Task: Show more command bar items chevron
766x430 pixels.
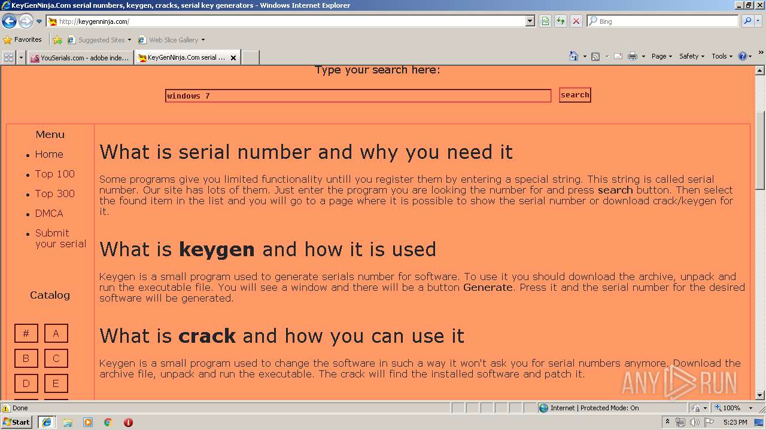Action: 761,53
